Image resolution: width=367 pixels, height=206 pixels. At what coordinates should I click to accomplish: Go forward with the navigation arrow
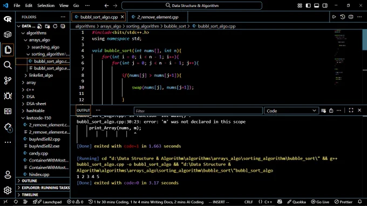coord(115,5)
